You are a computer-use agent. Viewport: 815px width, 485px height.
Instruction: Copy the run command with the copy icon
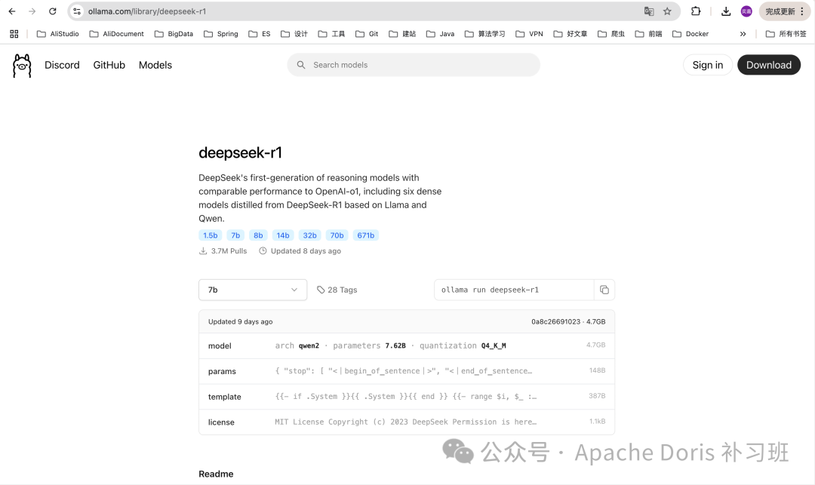(604, 290)
